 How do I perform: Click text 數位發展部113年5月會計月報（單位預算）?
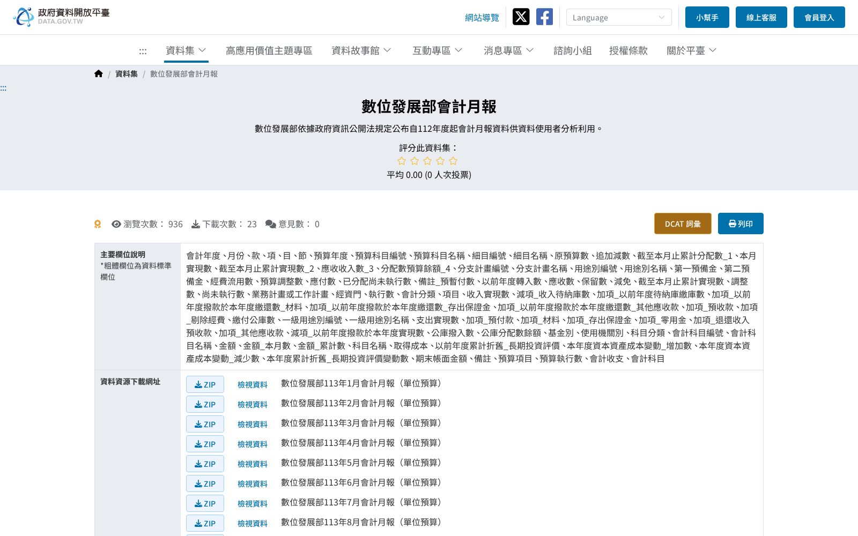(x=363, y=463)
